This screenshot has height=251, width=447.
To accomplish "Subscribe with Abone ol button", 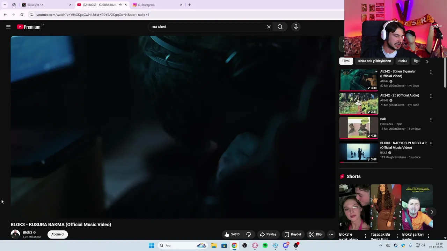I will point(58,234).
